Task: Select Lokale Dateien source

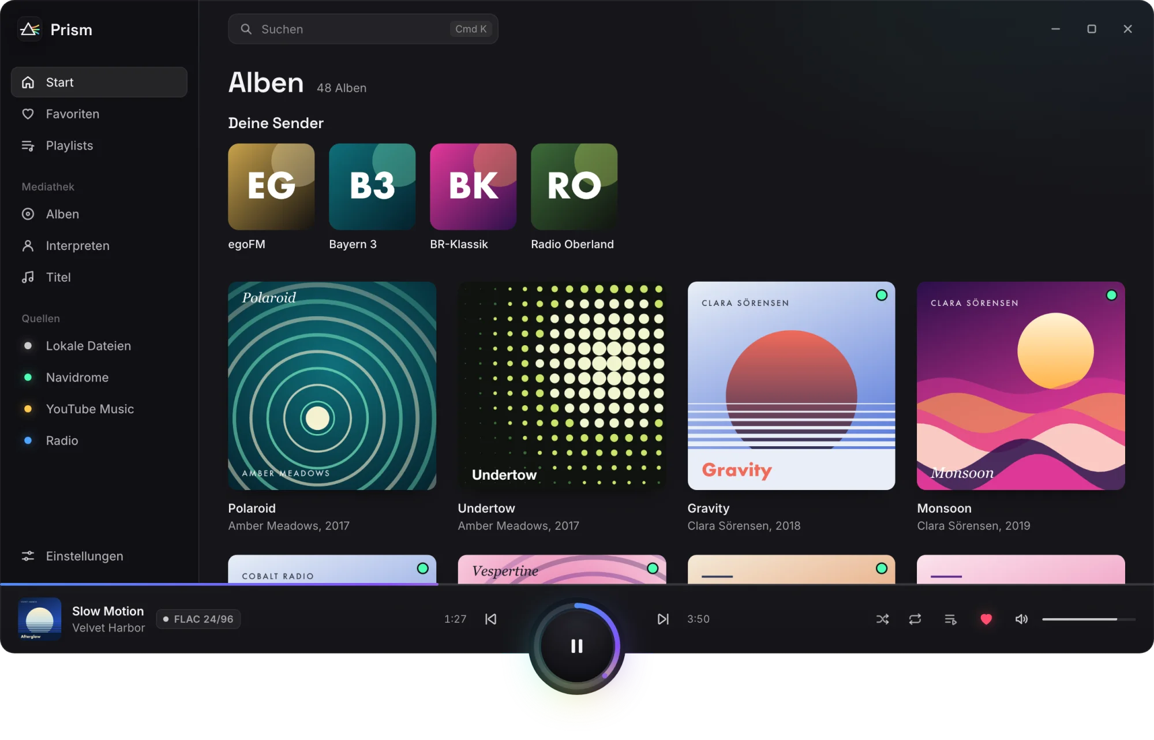Action: point(99,346)
